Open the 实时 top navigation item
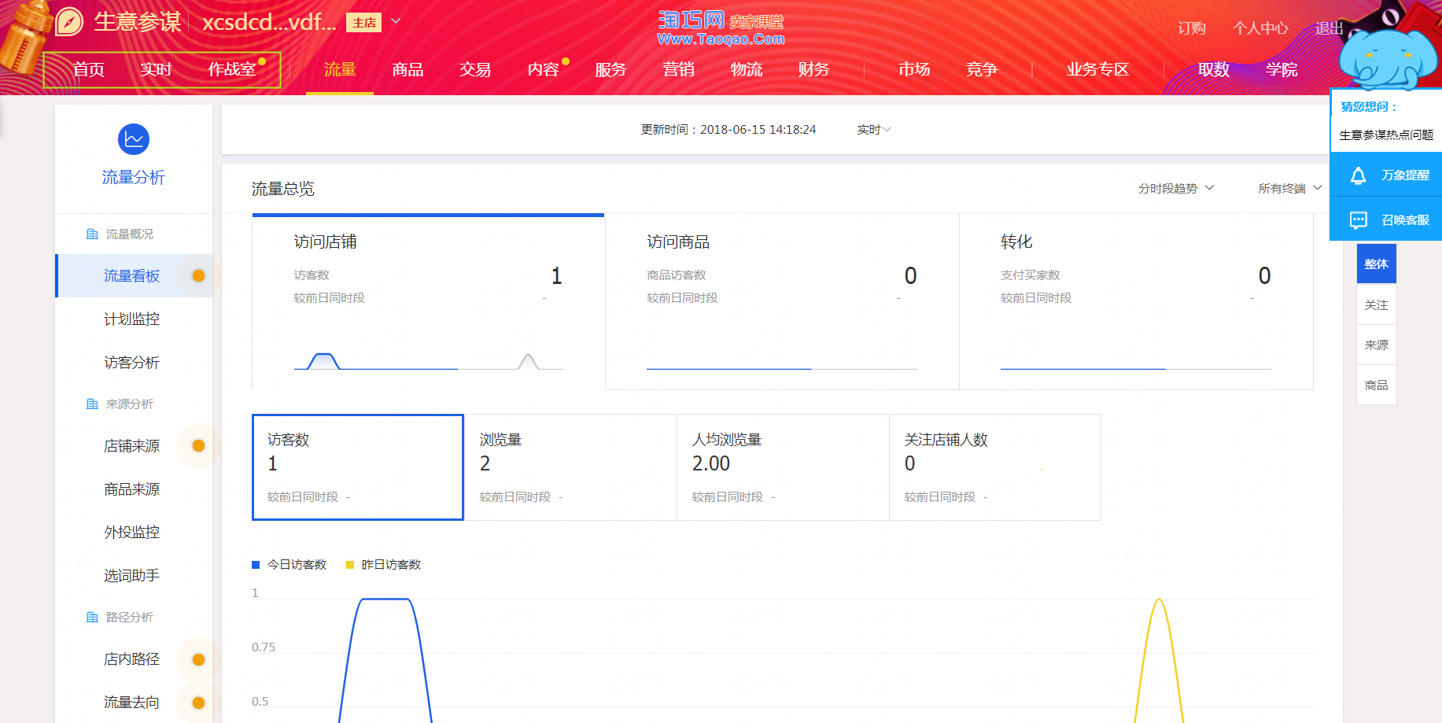 coord(156,69)
